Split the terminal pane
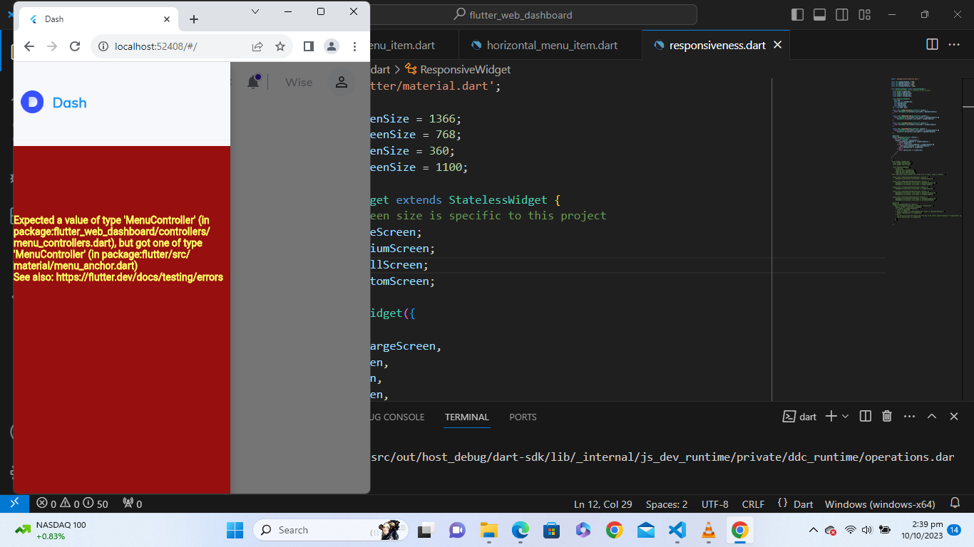 coord(864,416)
